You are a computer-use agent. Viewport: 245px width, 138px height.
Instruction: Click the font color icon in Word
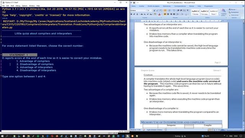tap(159, 14)
